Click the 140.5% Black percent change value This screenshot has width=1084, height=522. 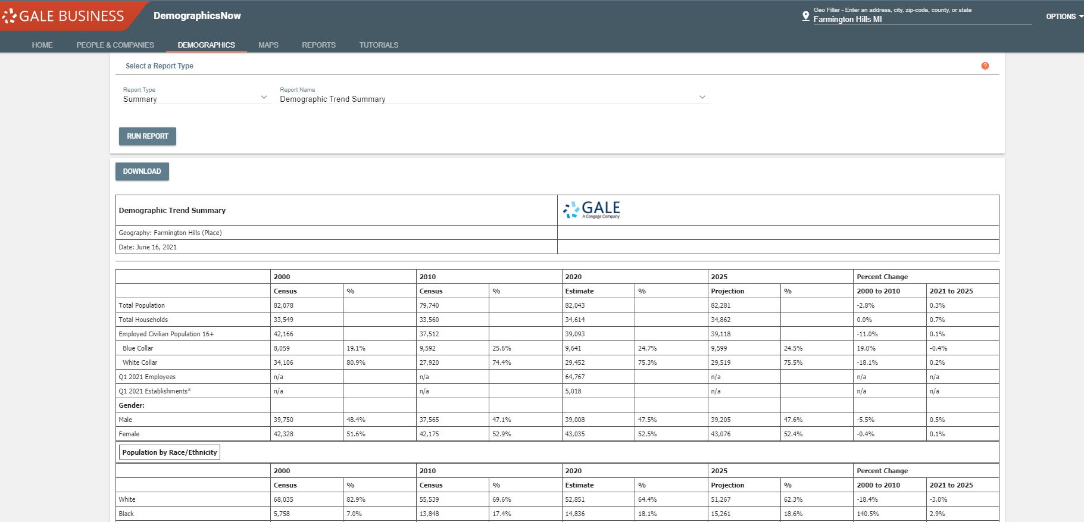867,514
